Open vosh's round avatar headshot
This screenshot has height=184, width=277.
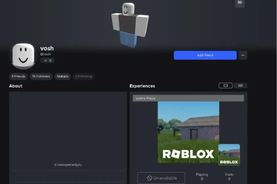pos(23,55)
